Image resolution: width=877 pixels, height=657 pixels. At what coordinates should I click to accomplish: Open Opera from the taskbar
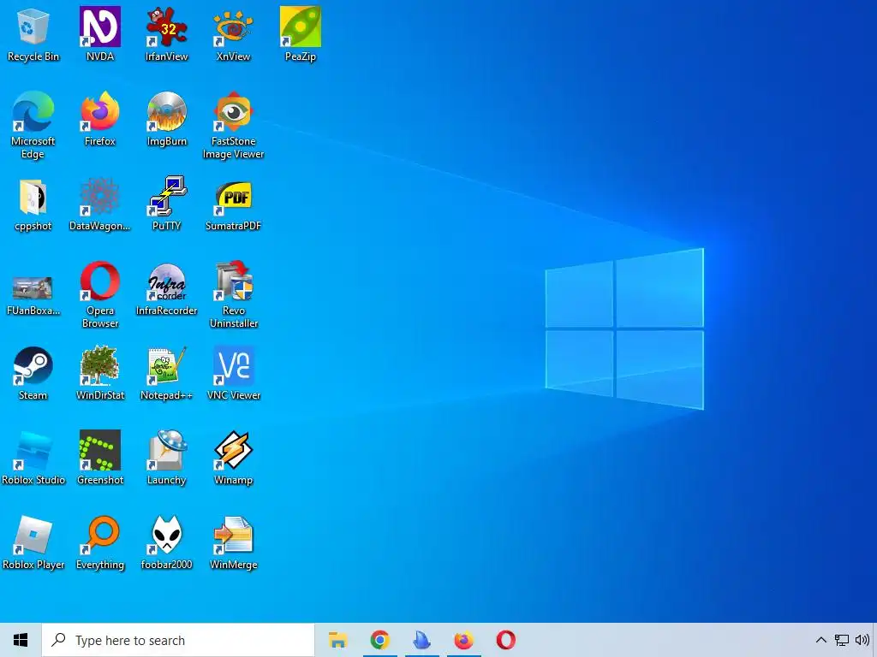(x=505, y=640)
